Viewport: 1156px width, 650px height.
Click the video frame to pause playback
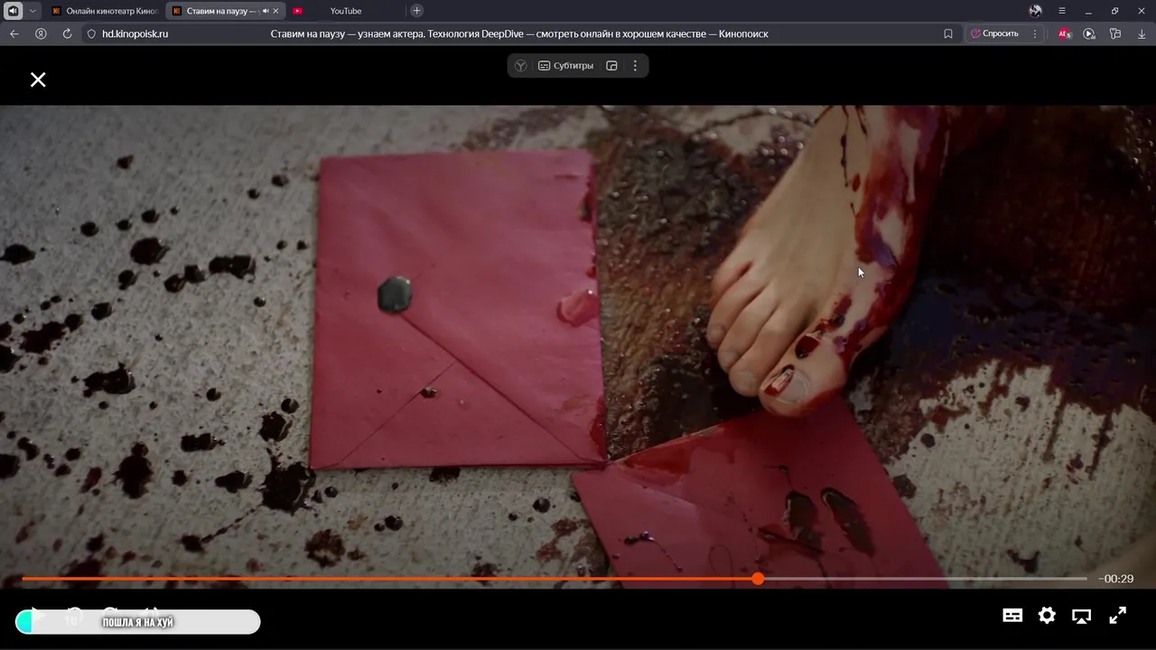pyautogui.click(x=578, y=347)
